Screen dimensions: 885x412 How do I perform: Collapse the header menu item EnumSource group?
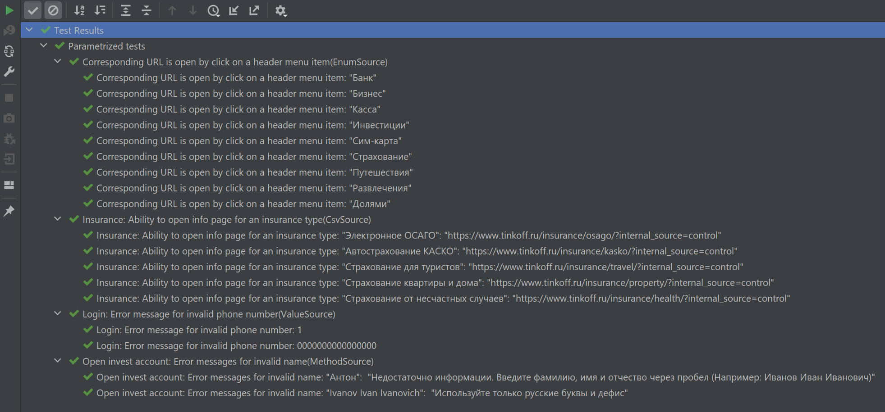point(58,61)
